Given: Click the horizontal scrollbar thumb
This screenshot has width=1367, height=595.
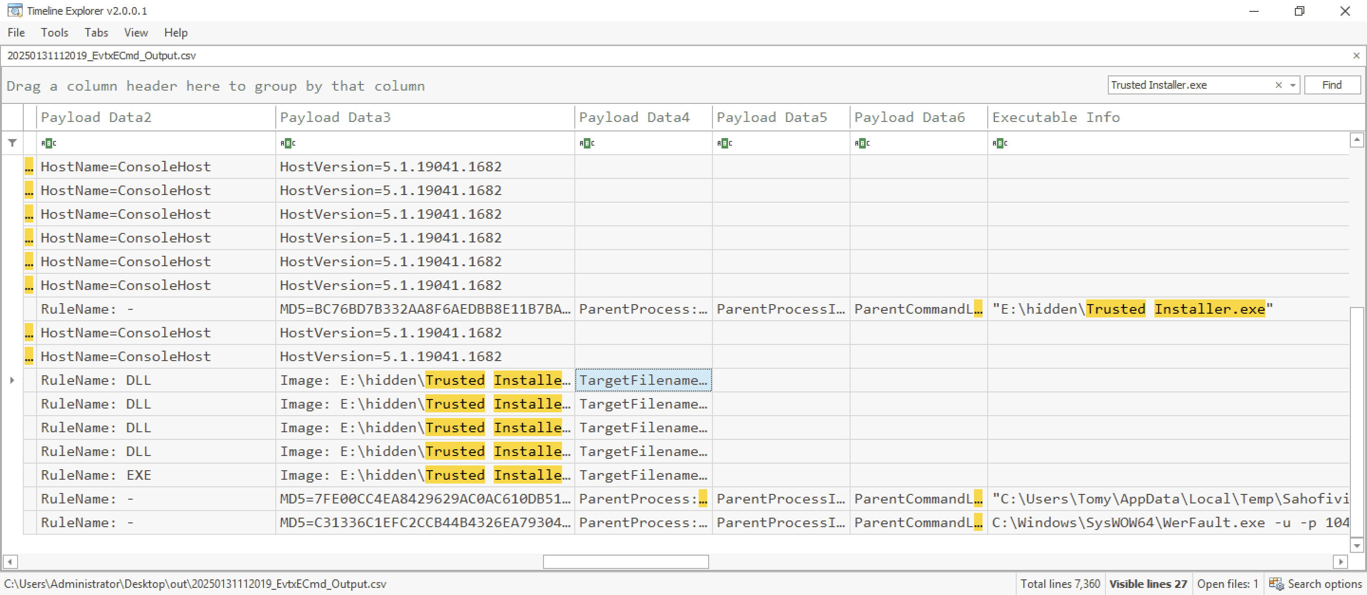Looking at the screenshot, I should point(625,562).
